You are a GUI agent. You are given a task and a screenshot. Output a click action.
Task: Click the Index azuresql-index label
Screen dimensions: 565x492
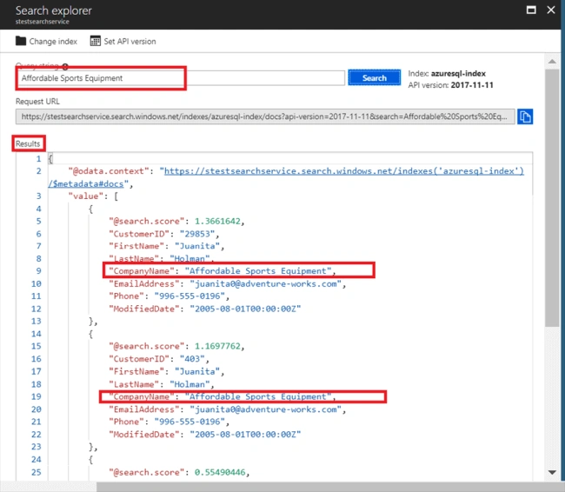447,74
